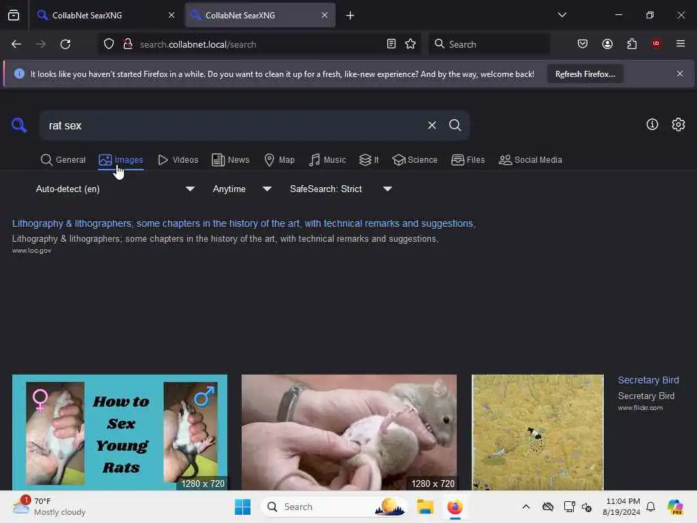Open Copilot preview icon in taskbar
697x523 pixels.
click(675, 507)
